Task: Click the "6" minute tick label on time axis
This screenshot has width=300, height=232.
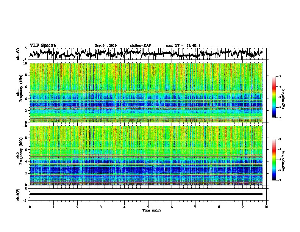Action: tap(172, 207)
